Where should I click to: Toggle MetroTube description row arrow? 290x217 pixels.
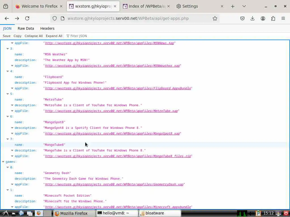coord(12,105)
